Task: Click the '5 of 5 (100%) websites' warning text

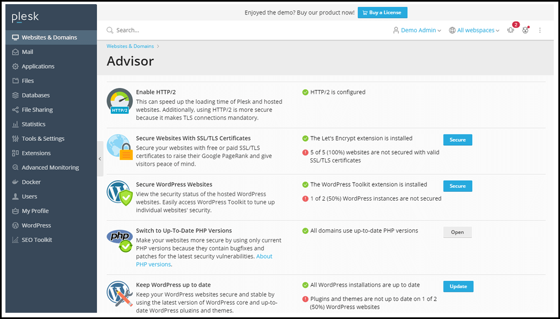Action: point(375,156)
